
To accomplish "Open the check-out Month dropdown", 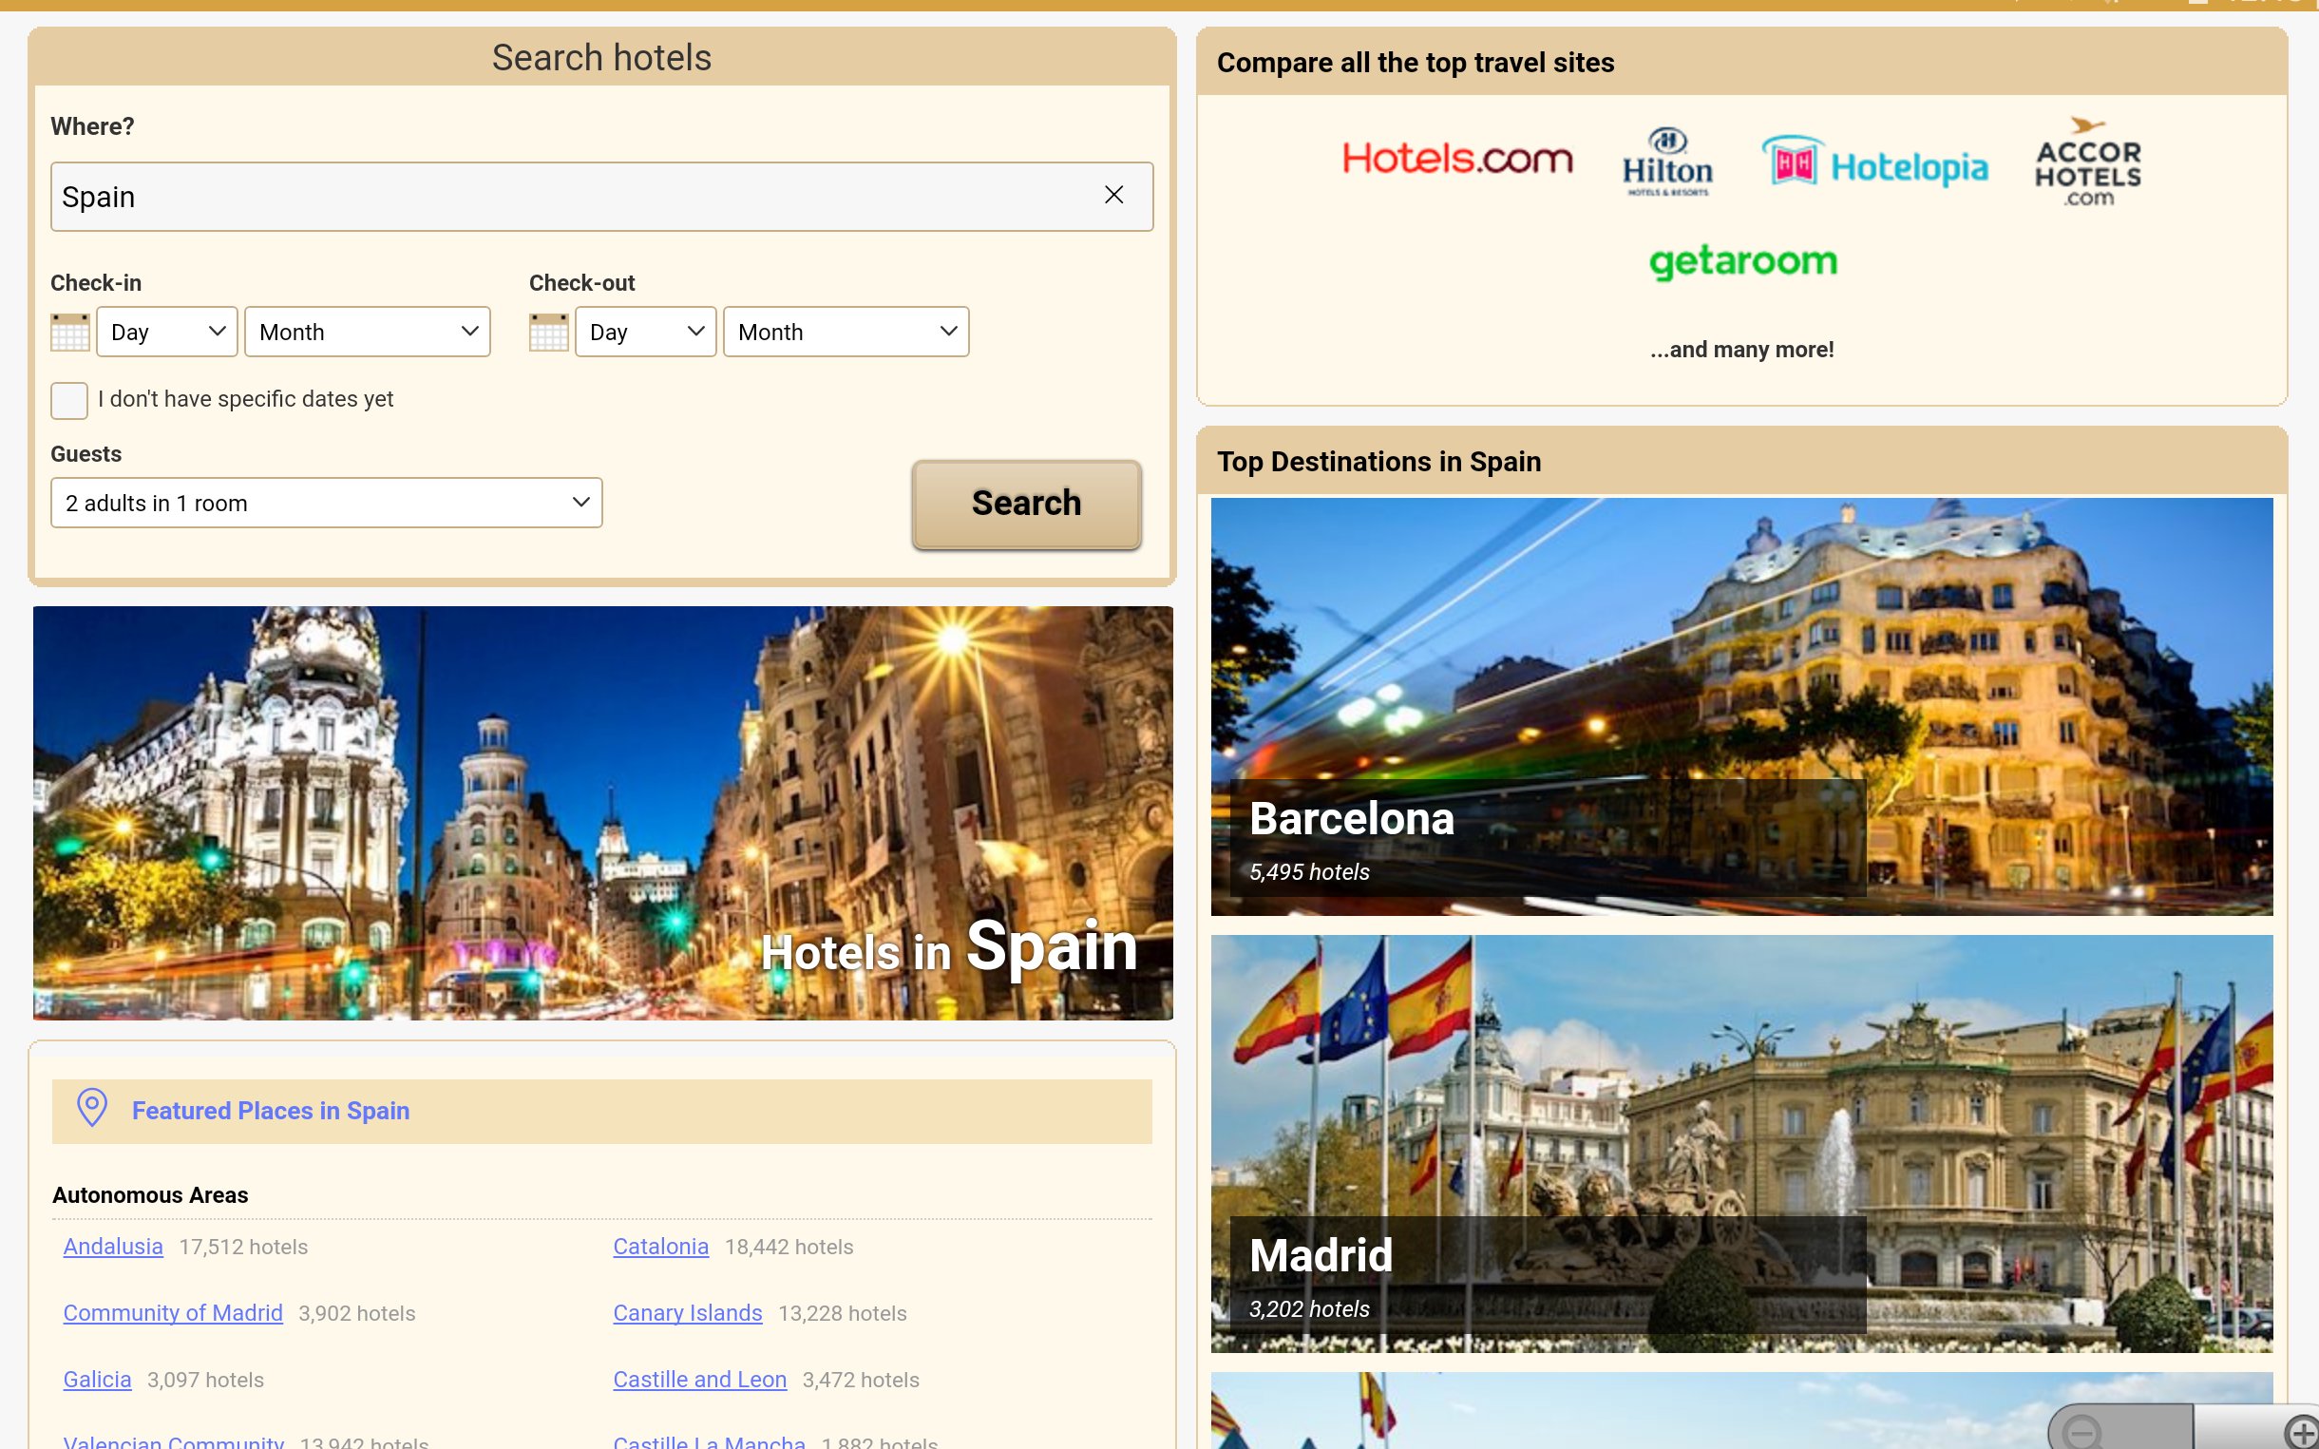I will pos(846,333).
